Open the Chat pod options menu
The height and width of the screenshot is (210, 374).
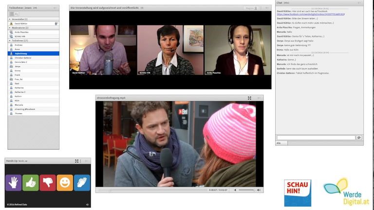pyautogui.click(x=360, y=3)
